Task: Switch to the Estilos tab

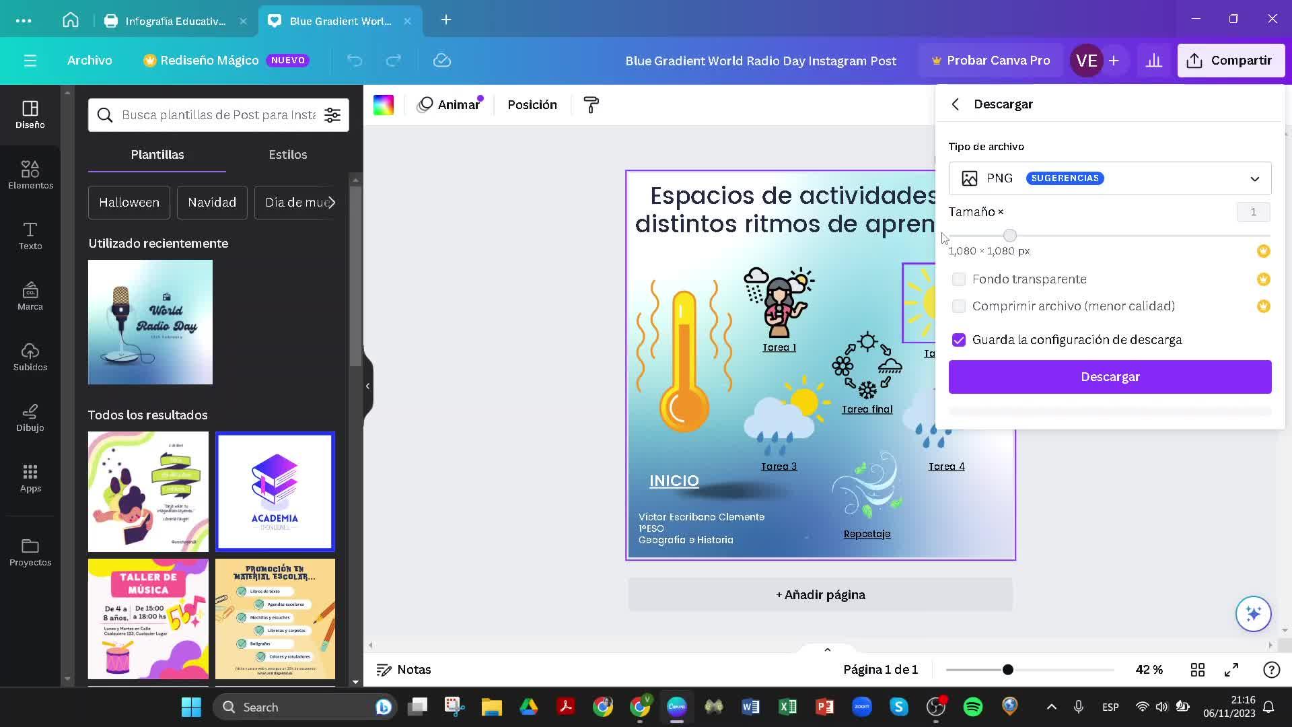Action: coord(287,155)
